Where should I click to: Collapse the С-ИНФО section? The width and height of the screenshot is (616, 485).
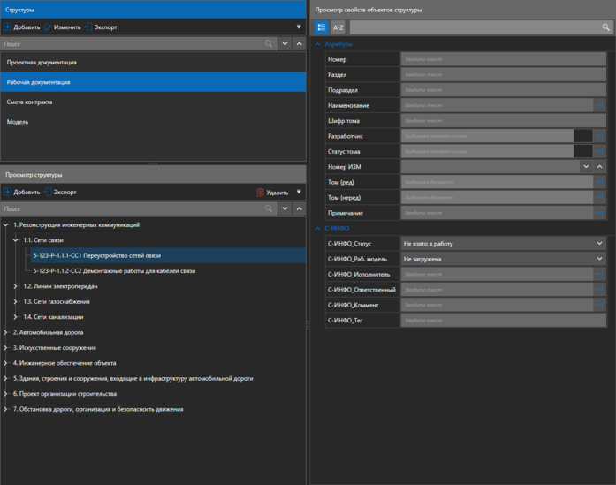(x=318, y=229)
